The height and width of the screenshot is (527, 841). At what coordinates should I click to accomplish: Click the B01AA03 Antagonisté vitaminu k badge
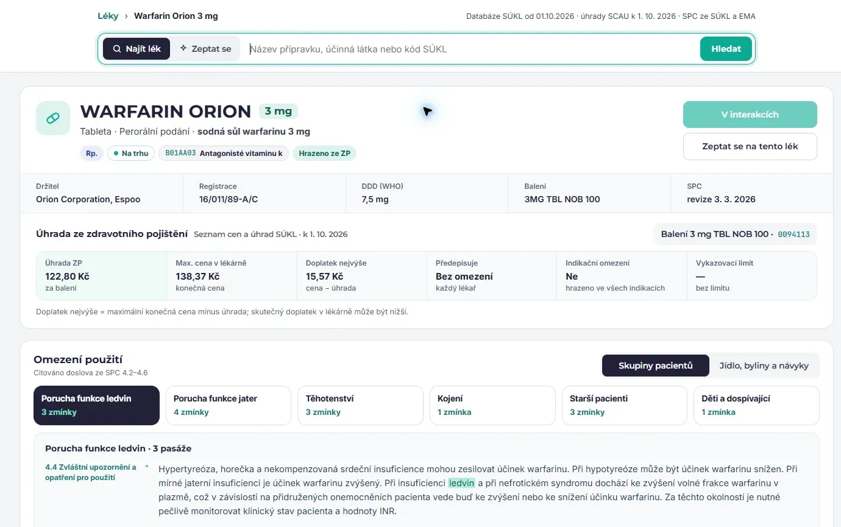pyautogui.click(x=224, y=154)
